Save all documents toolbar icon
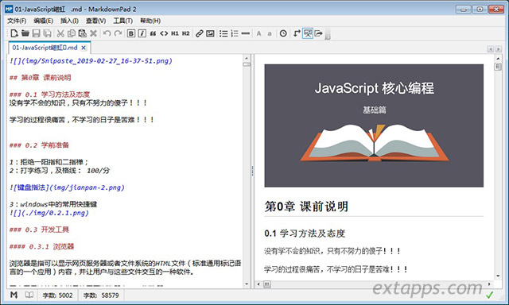This screenshot has width=509, height=305. pos(48,33)
